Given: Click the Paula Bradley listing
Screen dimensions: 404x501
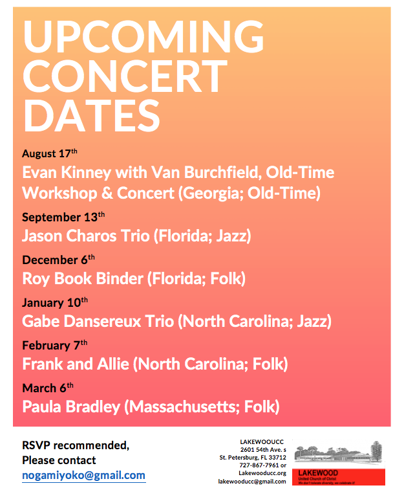Looking at the screenshot, I should 151,406.
